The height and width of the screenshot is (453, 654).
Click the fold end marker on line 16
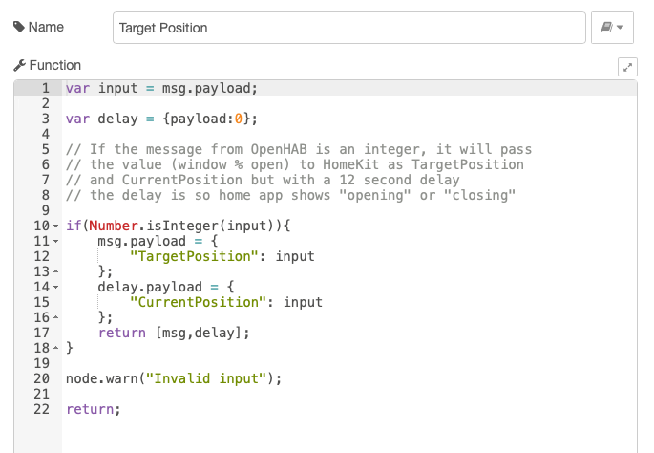click(56, 317)
